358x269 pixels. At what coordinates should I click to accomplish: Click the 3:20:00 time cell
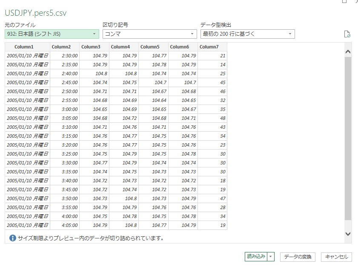[65, 145]
